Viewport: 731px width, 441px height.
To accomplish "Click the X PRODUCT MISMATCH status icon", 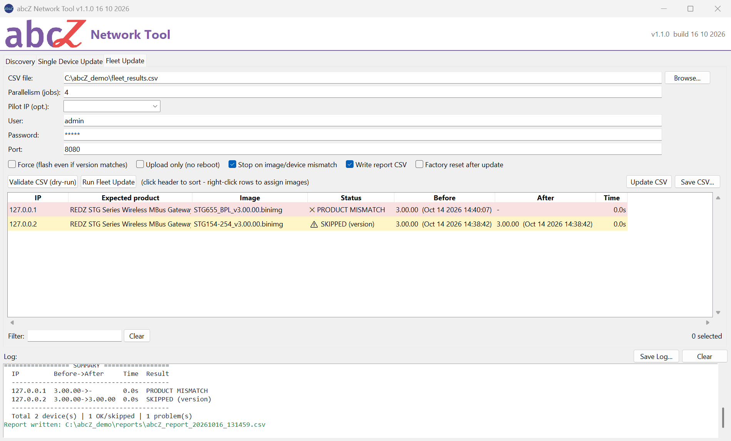I will pyautogui.click(x=312, y=210).
